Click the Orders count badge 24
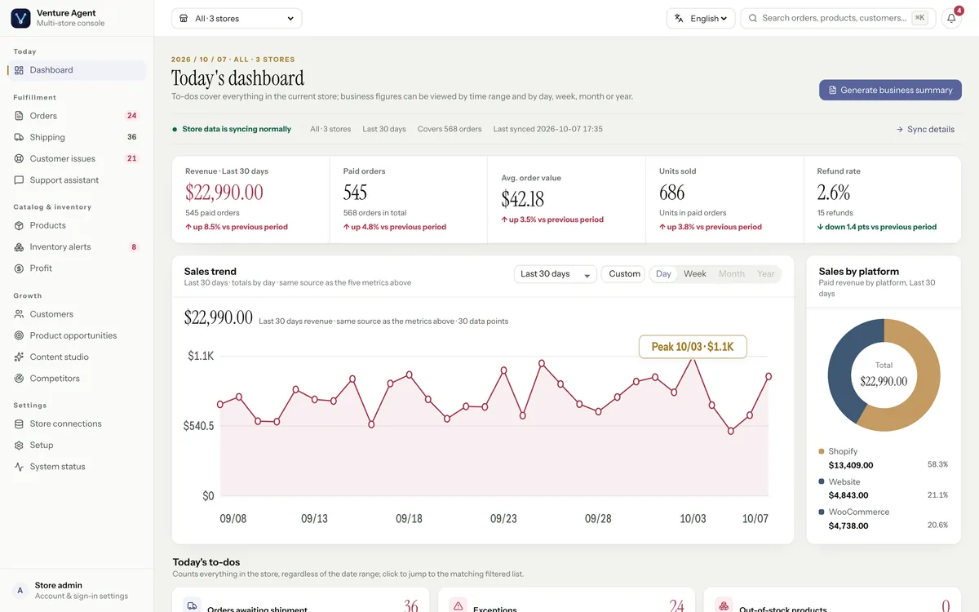Image resolution: width=979 pixels, height=612 pixels. (x=131, y=116)
